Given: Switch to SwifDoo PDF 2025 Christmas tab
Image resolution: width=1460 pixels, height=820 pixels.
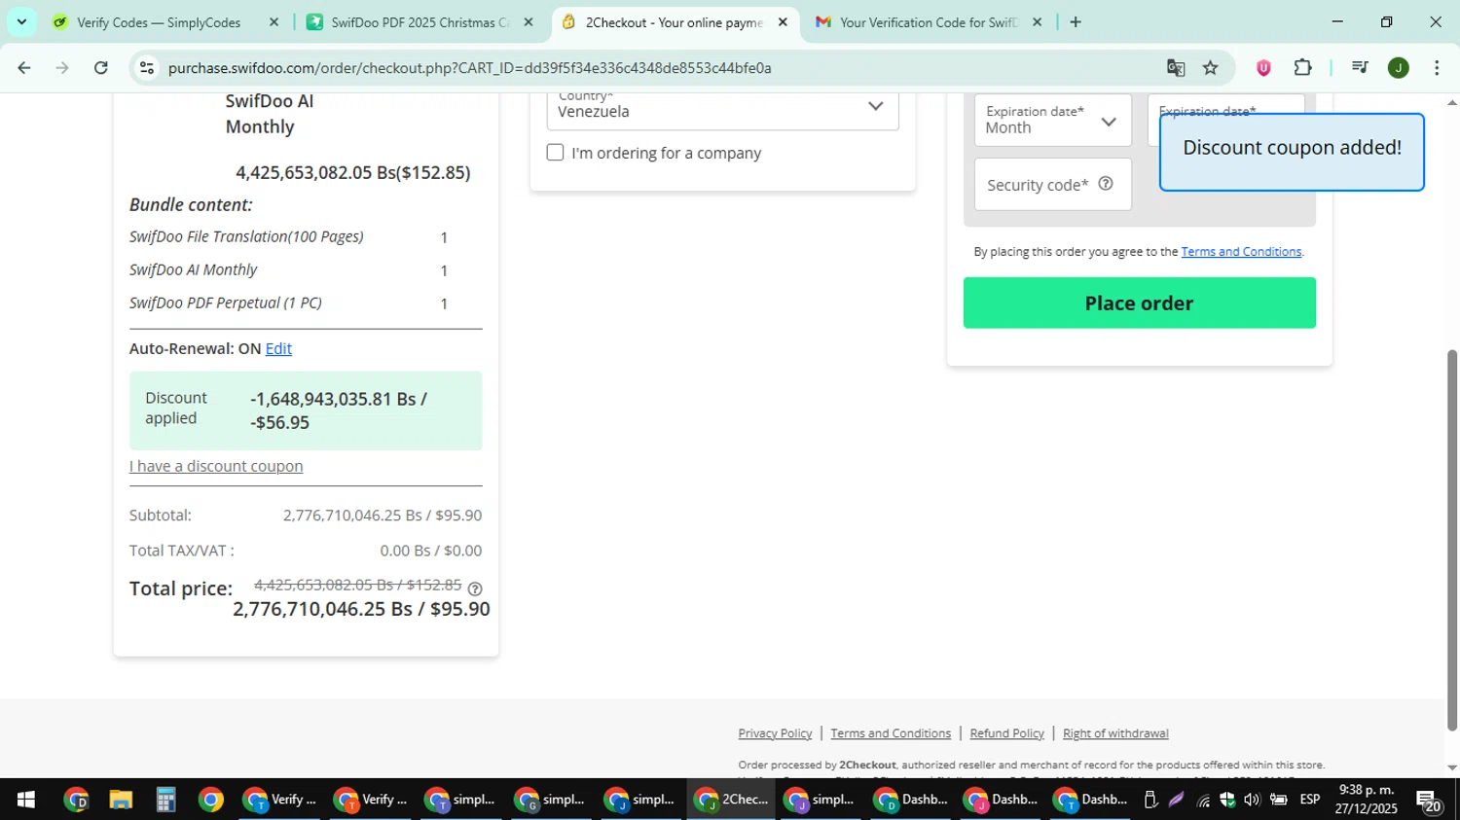Looking at the screenshot, I should click(x=420, y=22).
